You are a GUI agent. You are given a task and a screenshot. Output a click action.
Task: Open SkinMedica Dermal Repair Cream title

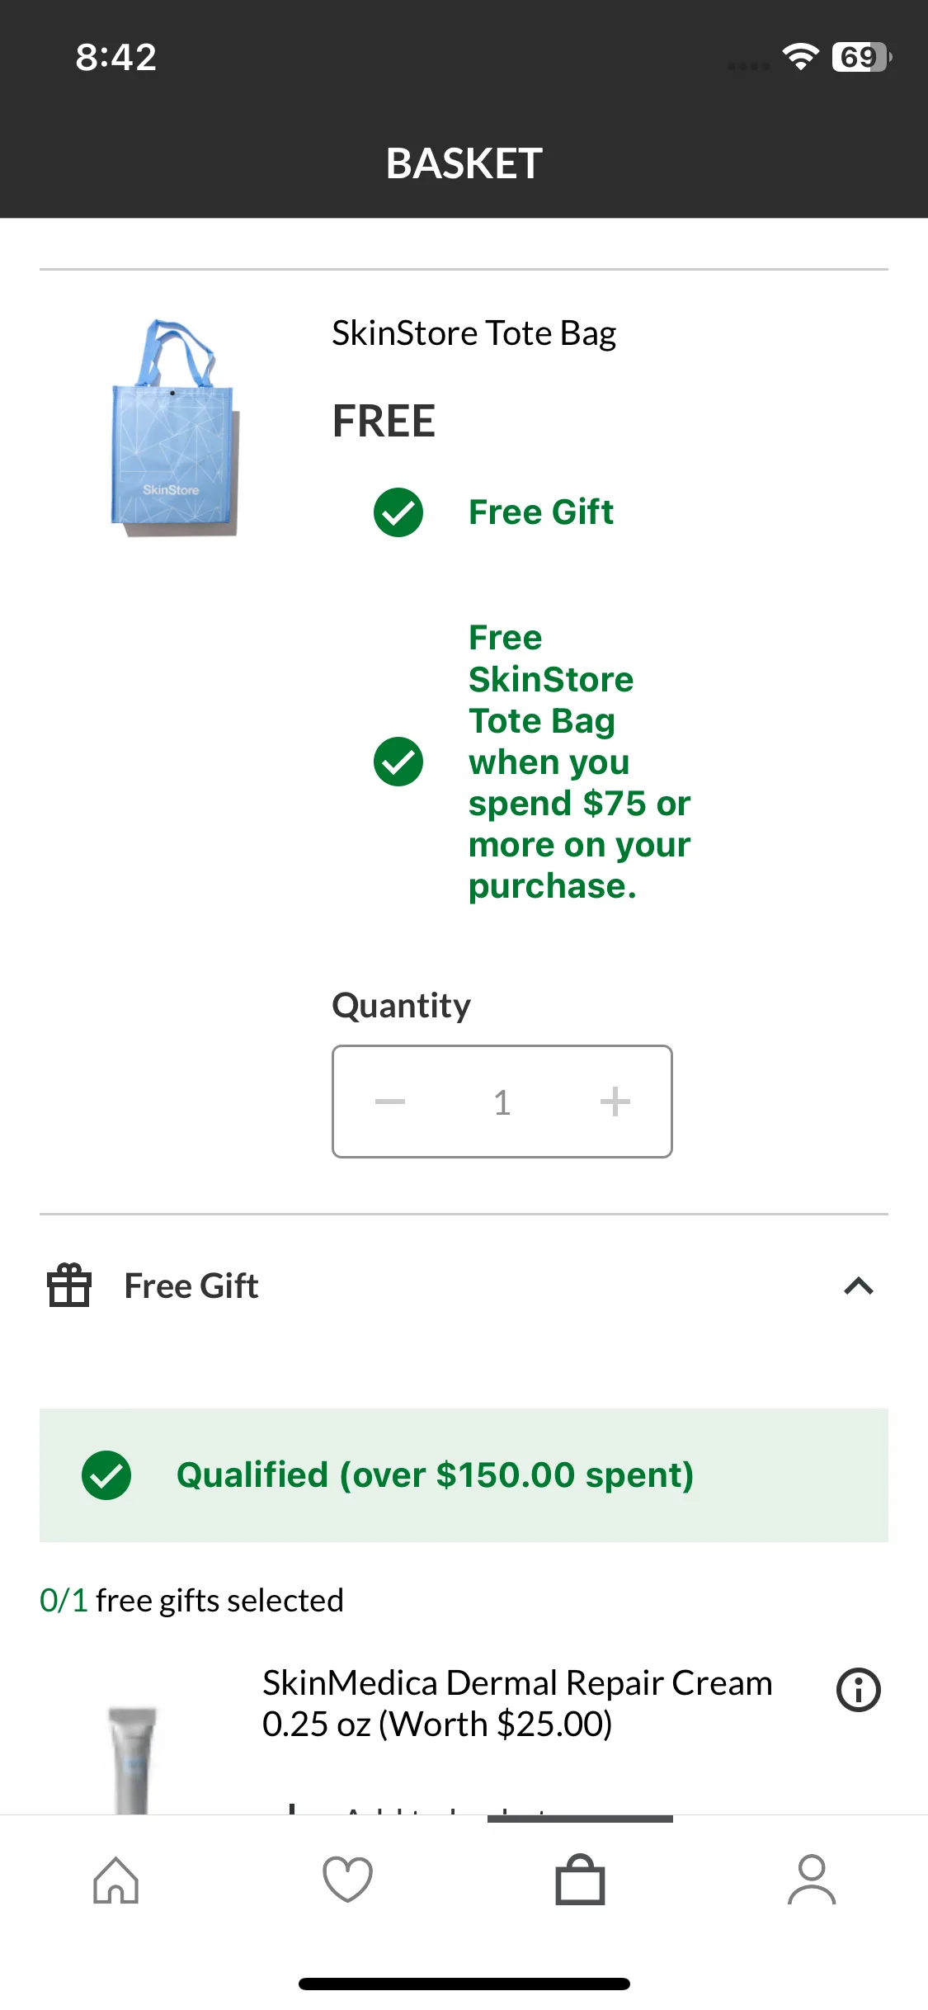pos(517,1703)
